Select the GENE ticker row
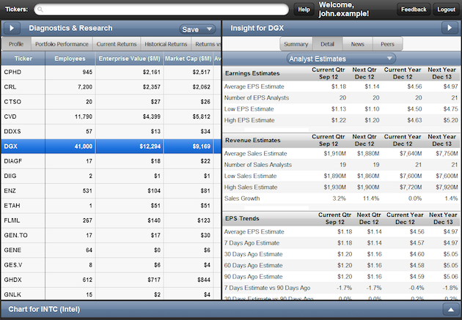This screenshot has height=320, width=462. (x=111, y=250)
